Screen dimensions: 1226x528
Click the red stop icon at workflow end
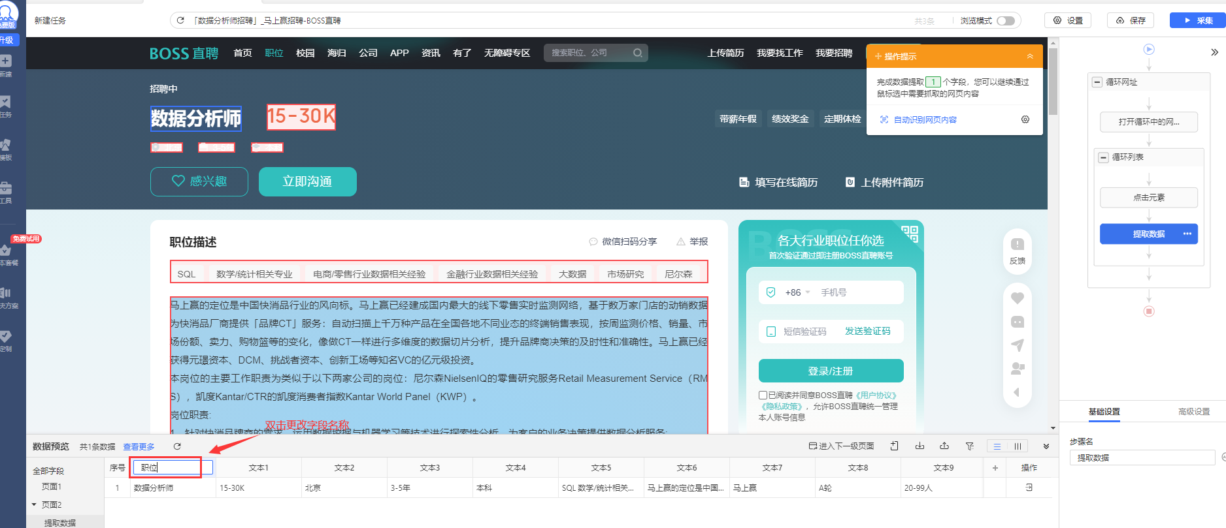pyautogui.click(x=1149, y=311)
